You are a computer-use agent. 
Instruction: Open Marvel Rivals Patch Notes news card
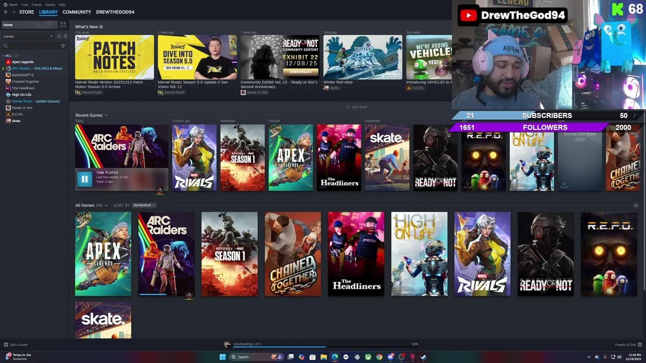click(x=115, y=57)
